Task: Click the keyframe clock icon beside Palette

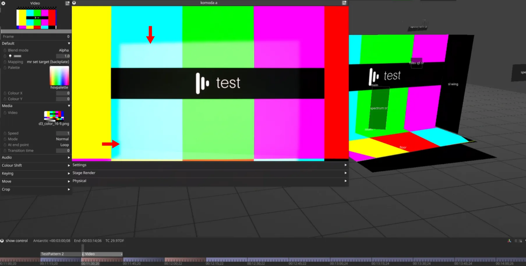Action: [5, 67]
